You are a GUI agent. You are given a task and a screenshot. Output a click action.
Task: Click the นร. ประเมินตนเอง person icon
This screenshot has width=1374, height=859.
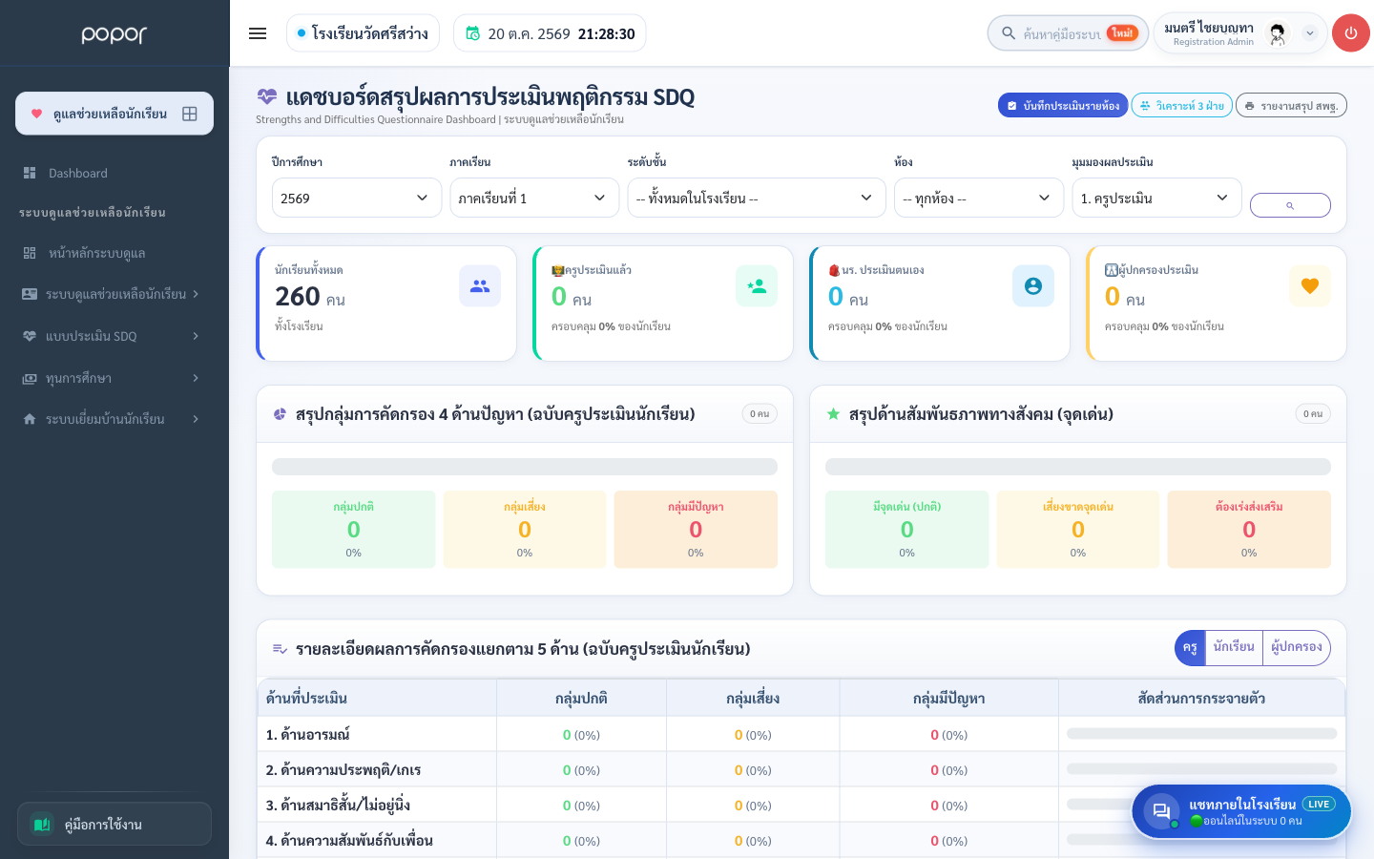coord(1033,285)
